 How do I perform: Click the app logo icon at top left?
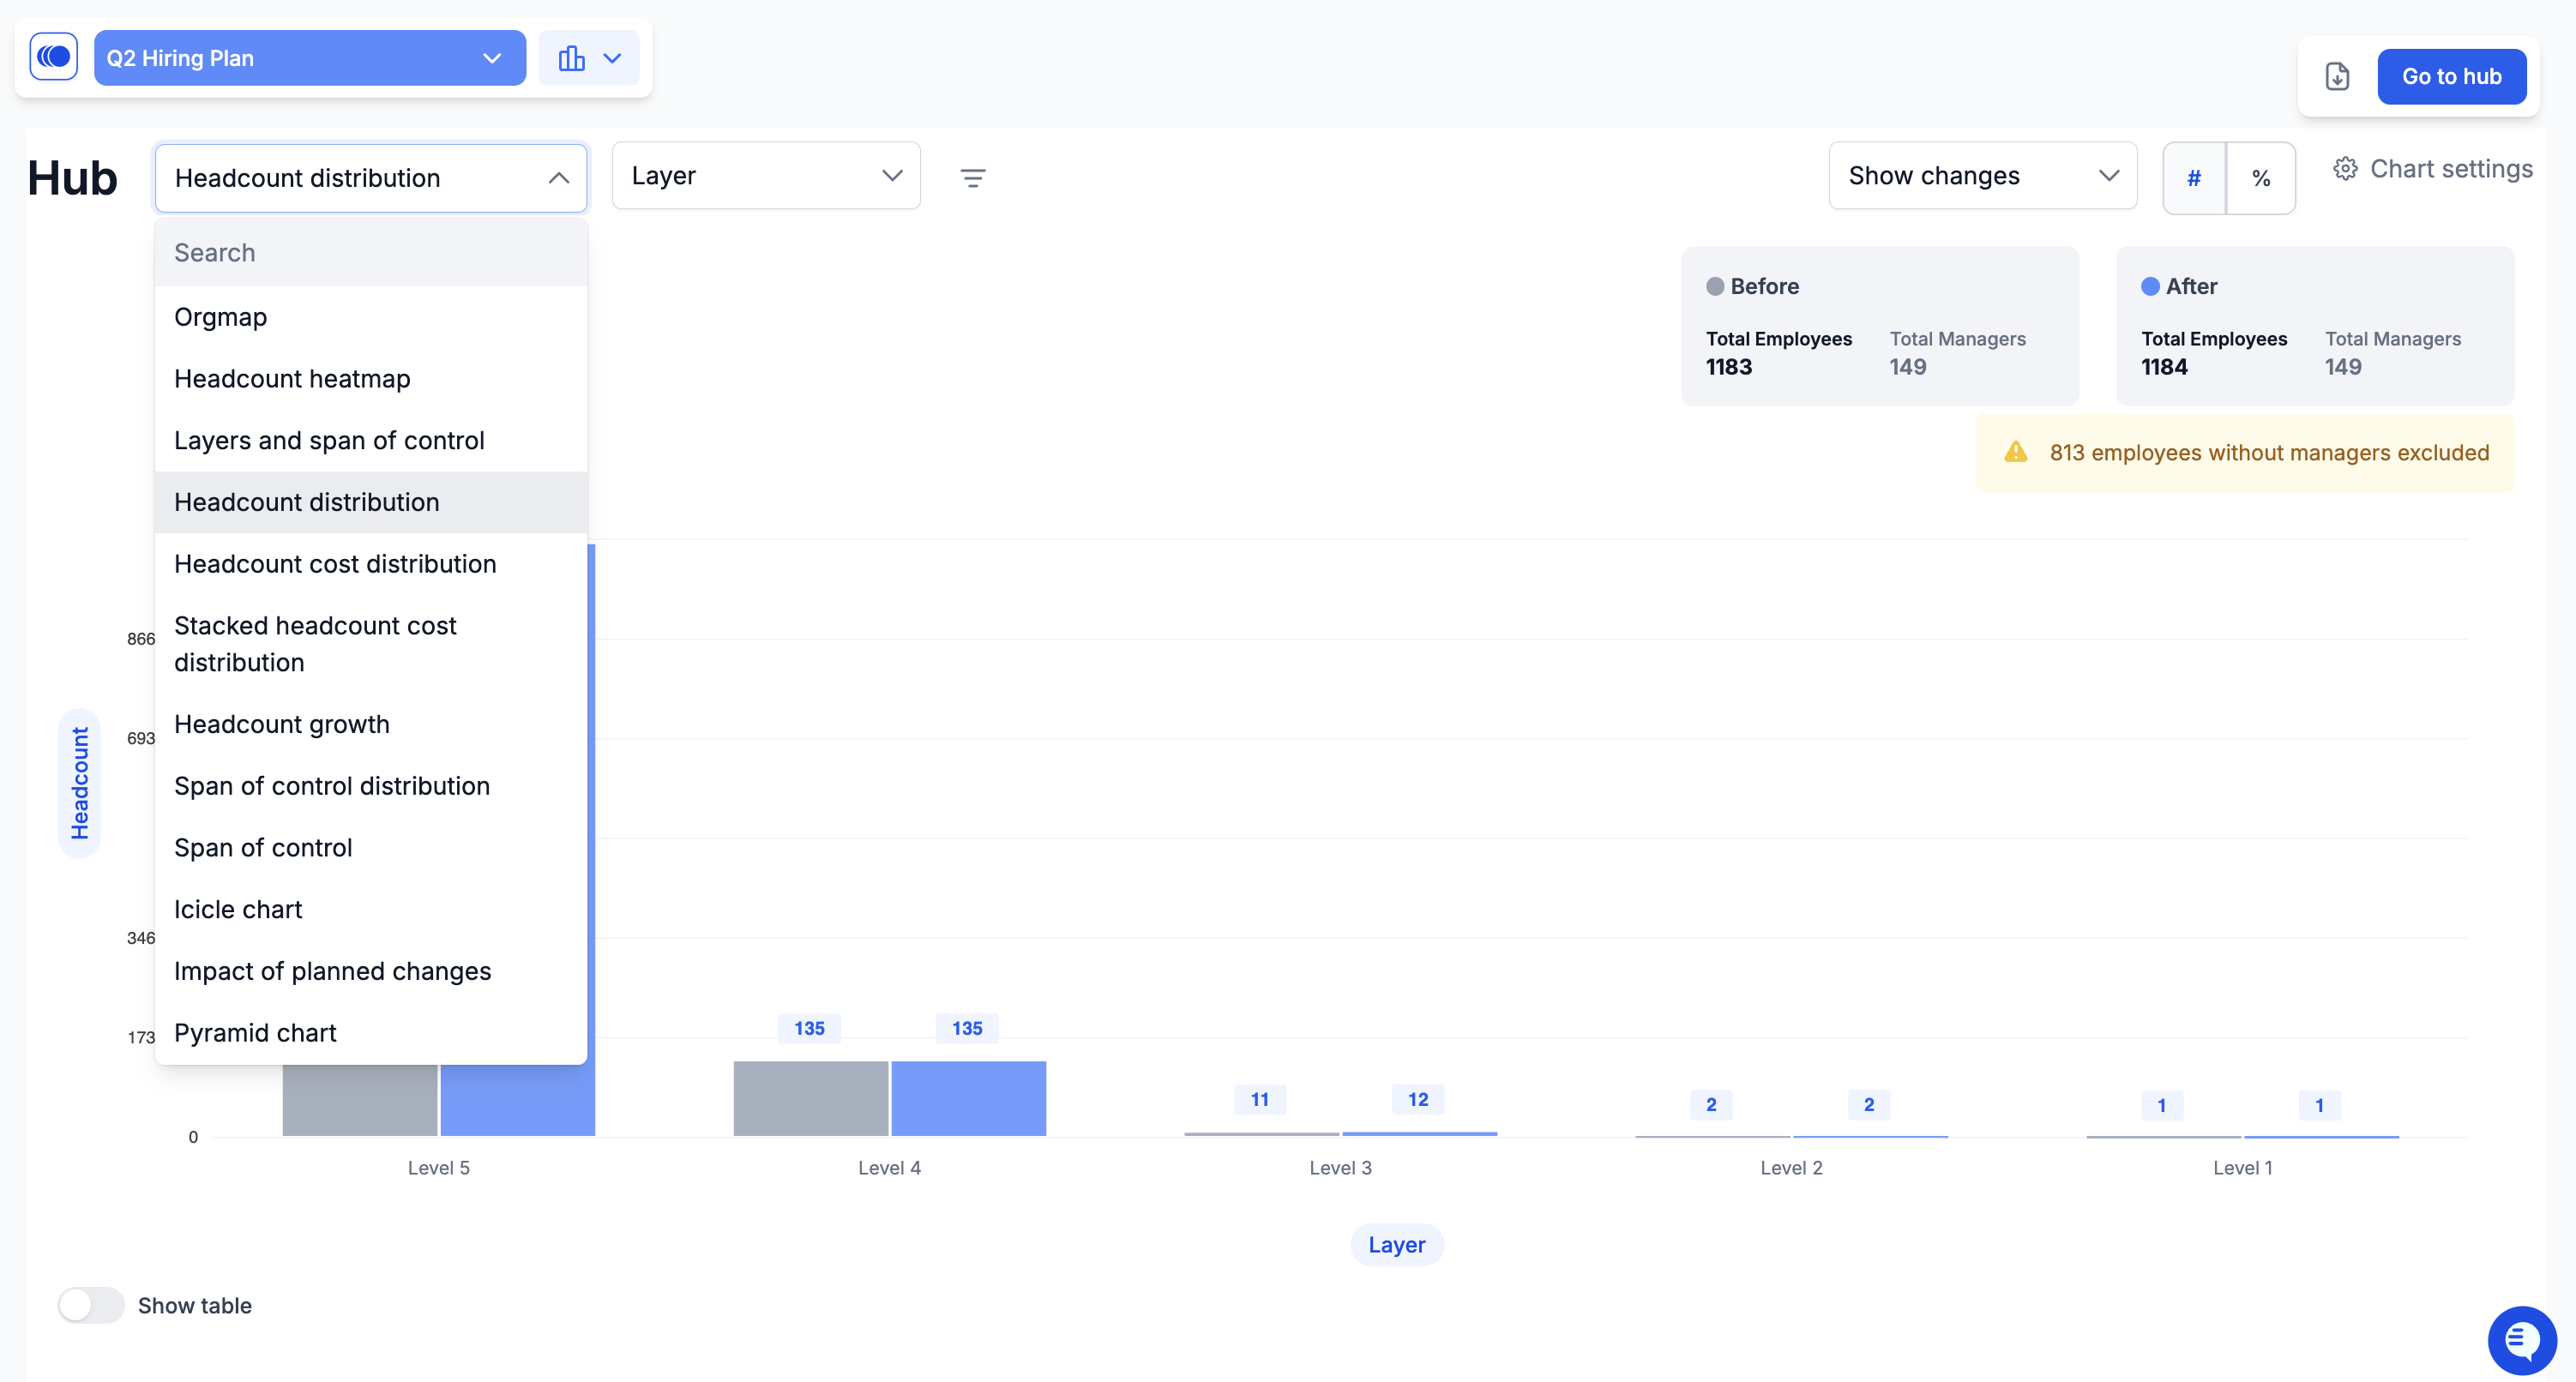click(x=54, y=57)
